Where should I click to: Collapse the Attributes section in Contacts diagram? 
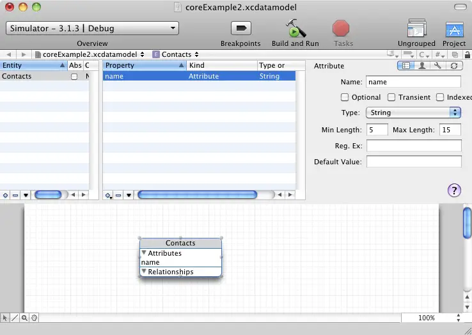point(144,253)
